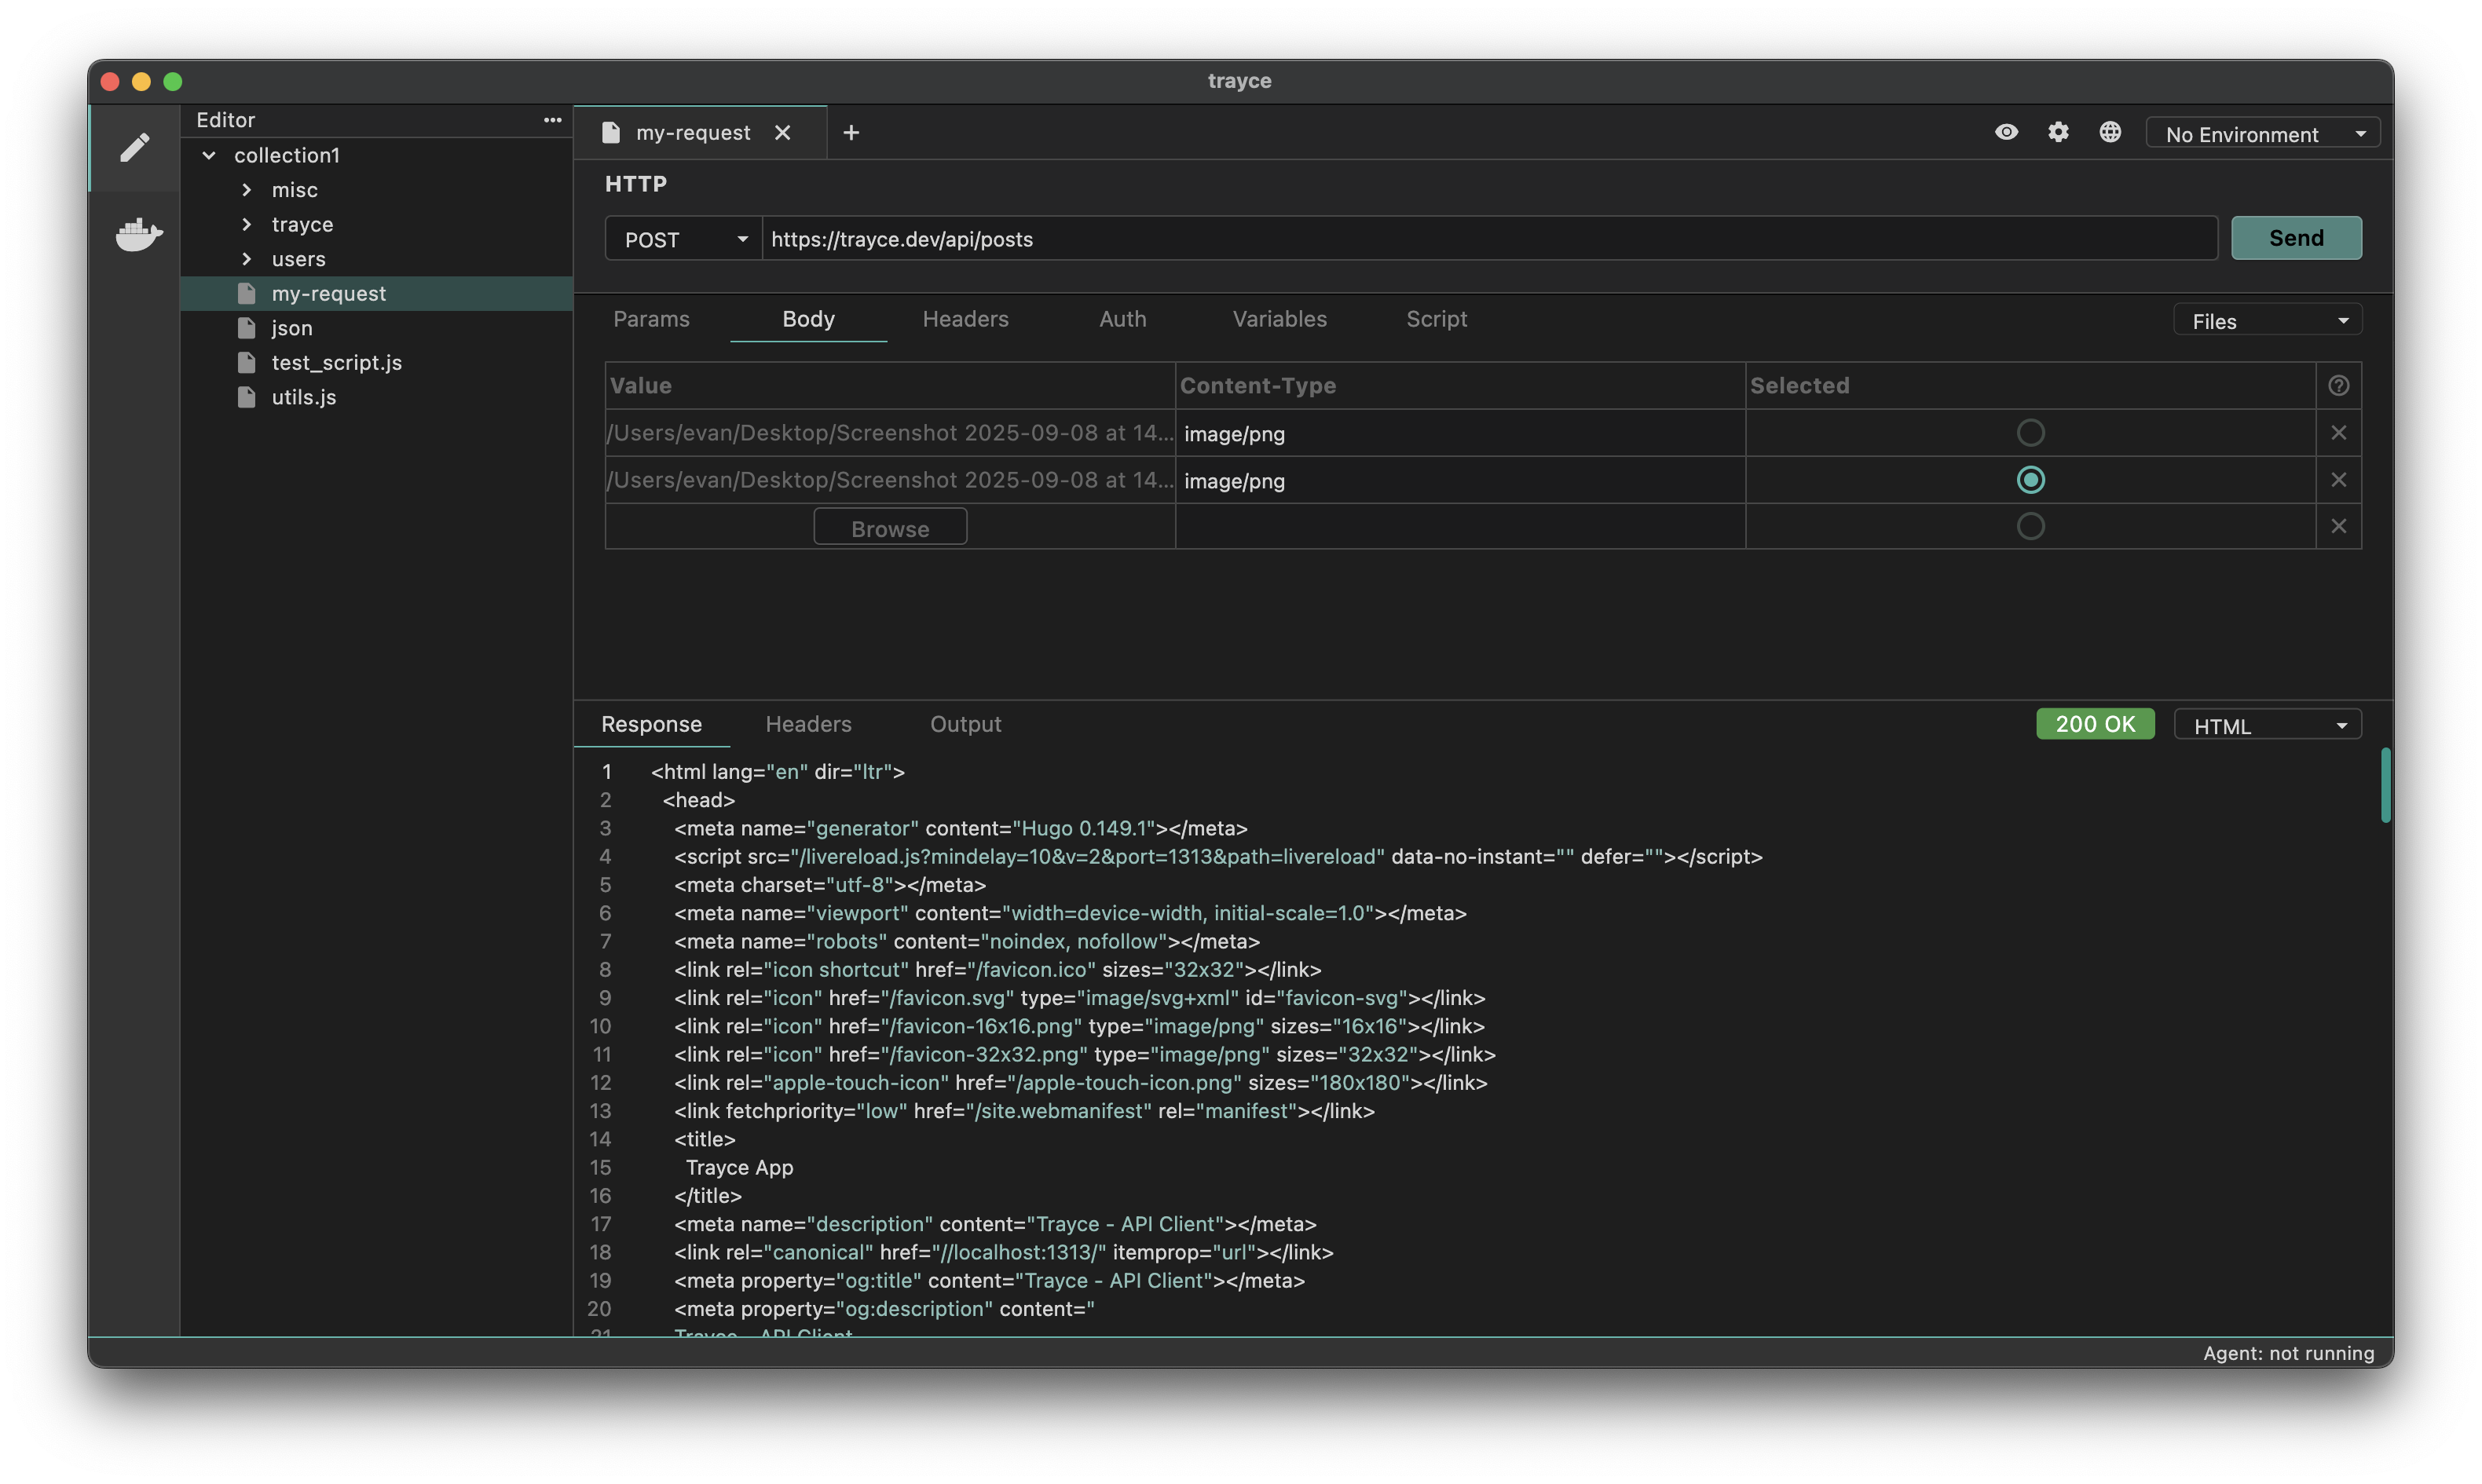This screenshot has width=2482, height=1484.
Task: Click the request URL input field
Action: click(1490, 239)
